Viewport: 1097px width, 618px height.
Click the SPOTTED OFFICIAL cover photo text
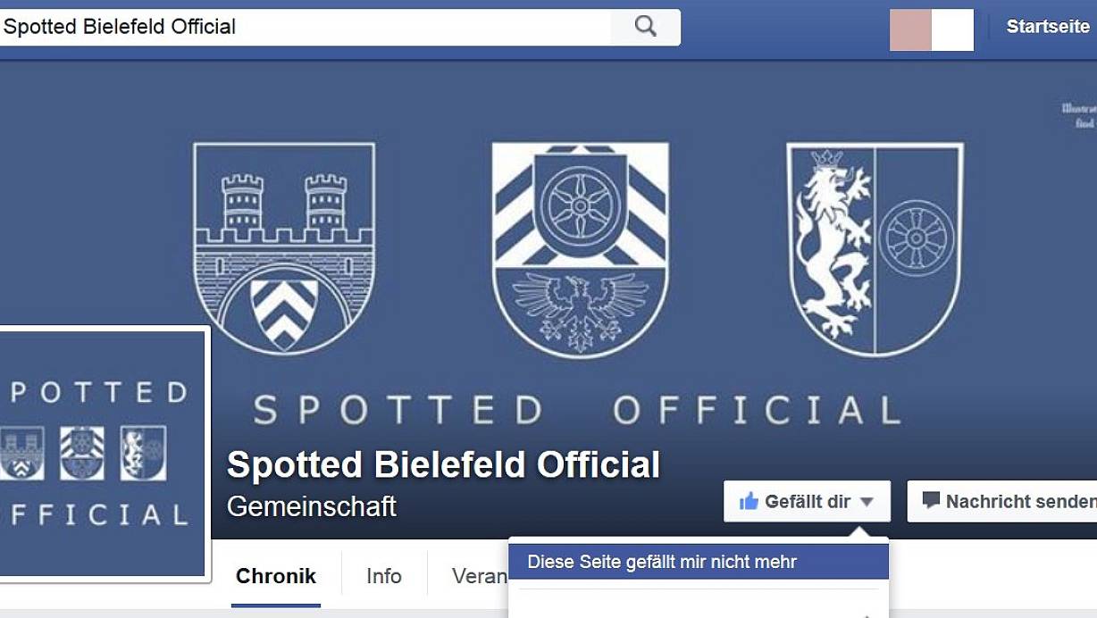pyautogui.click(x=577, y=411)
